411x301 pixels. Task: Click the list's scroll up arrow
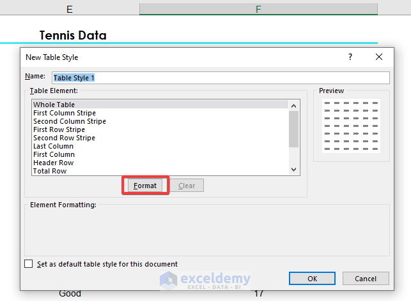[x=293, y=106]
